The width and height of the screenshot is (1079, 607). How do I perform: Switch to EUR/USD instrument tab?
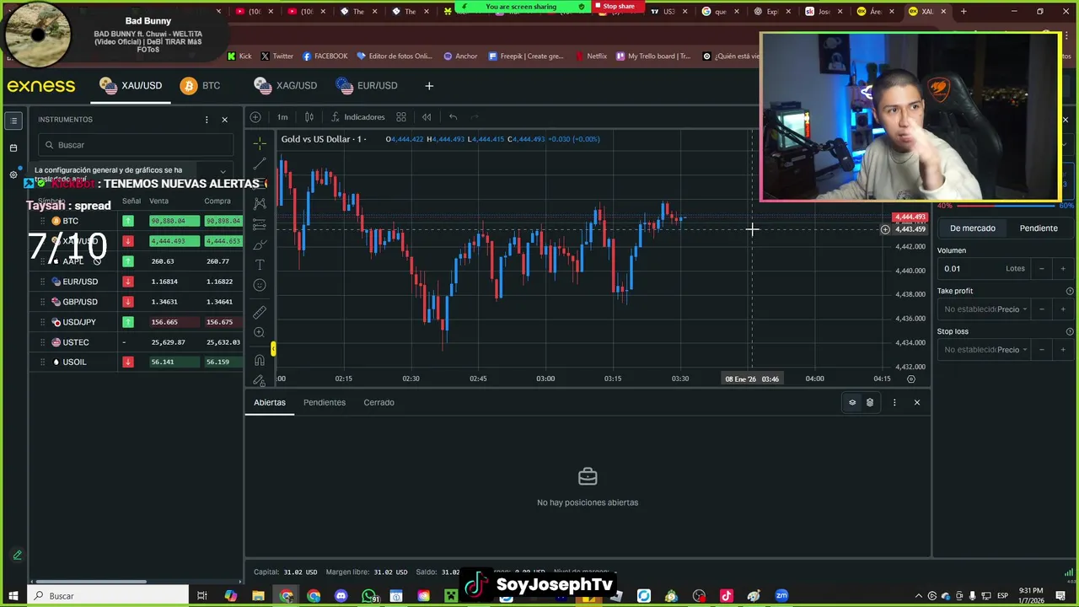(367, 85)
